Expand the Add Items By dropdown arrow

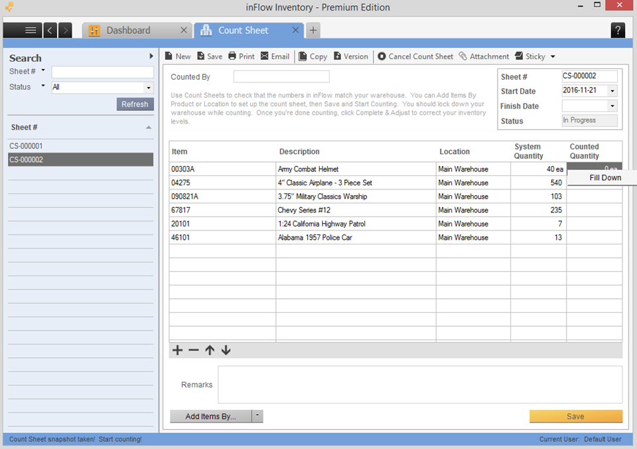[x=257, y=416]
